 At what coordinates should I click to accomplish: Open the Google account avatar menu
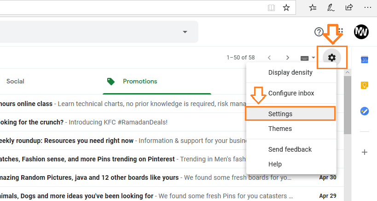tap(361, 31)
